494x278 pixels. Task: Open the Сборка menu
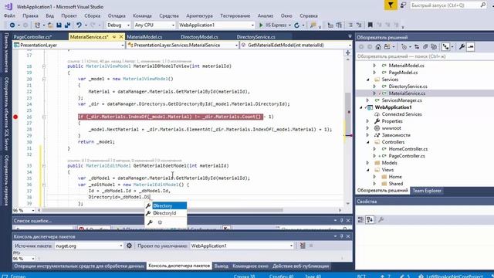tap(92, 15)
